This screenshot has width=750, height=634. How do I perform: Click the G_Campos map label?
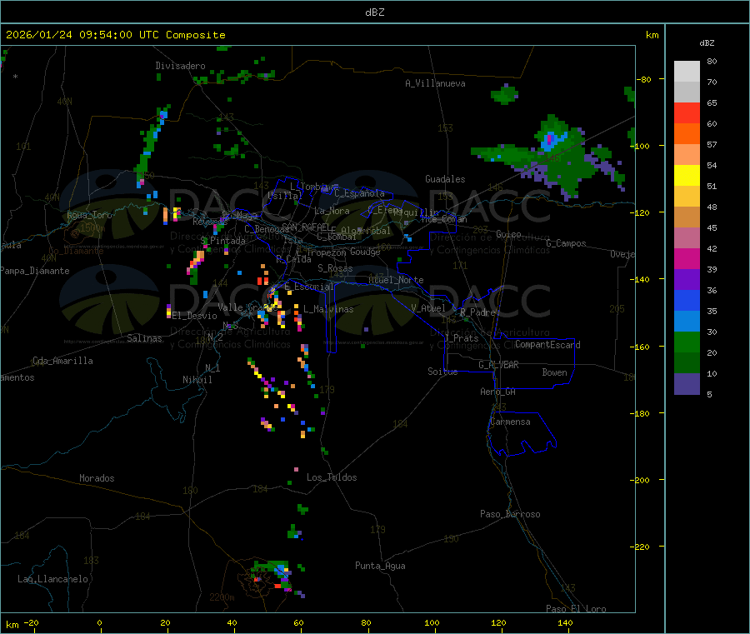coord(566,243)
